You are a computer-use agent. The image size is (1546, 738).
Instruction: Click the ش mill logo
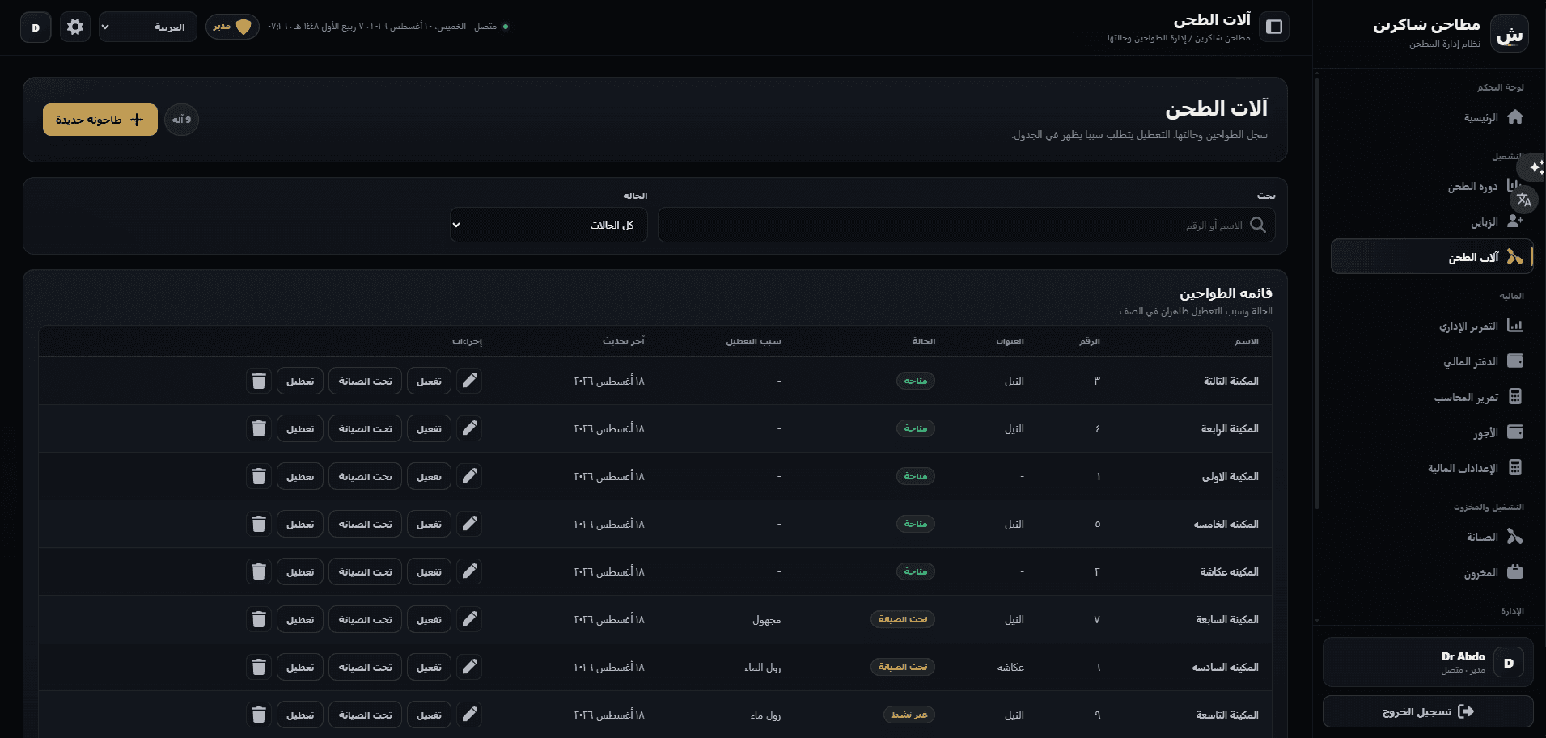point(1509,33)
